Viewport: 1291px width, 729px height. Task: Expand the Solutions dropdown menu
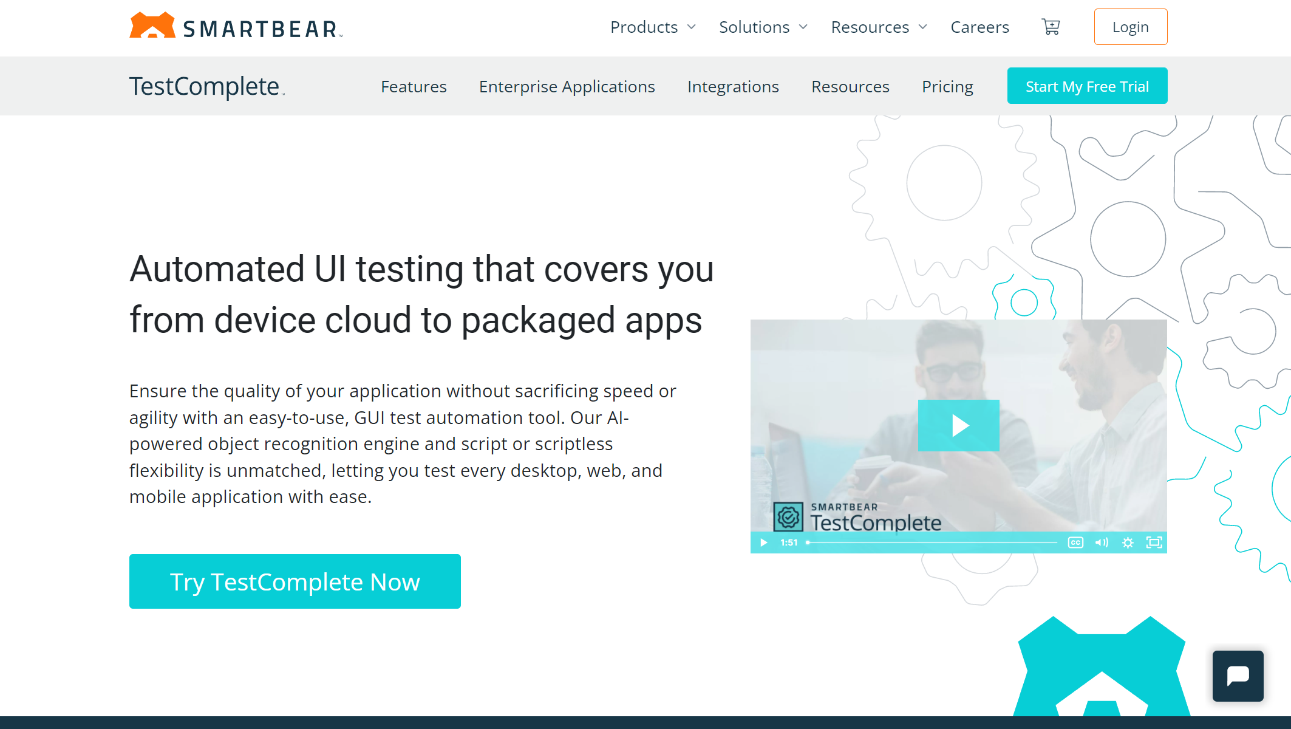click(x=763, y=27)
